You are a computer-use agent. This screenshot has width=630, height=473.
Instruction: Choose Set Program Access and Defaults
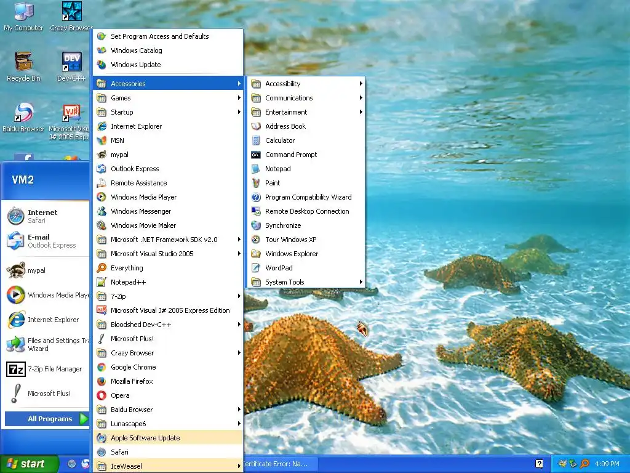(169, 36)
